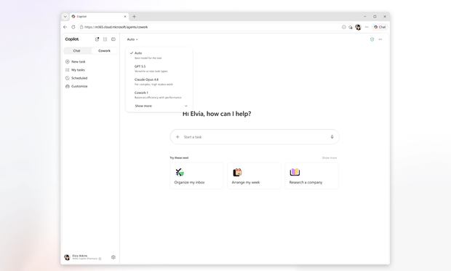Open a new browser tab
451x271 pixels.
pyautogui.click(x=134, y=17)
